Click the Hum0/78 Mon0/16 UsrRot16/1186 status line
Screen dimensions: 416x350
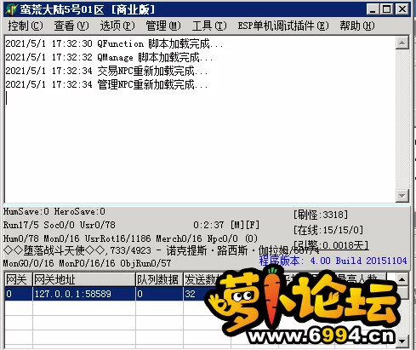(130, 238)
